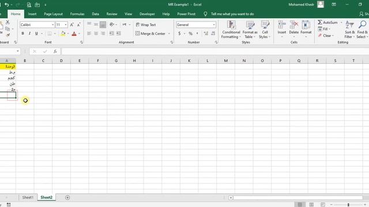Switch to Page Break Preview icon
The image size is (369, 207).
click(x=323, y=205)
